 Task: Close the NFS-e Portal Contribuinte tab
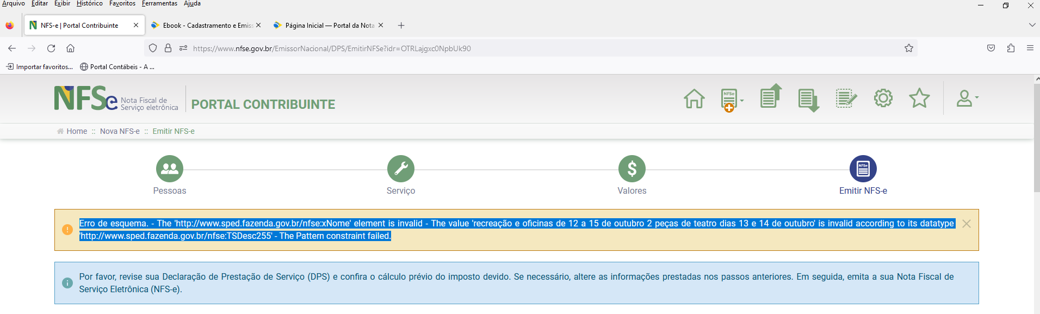point(136,26)
